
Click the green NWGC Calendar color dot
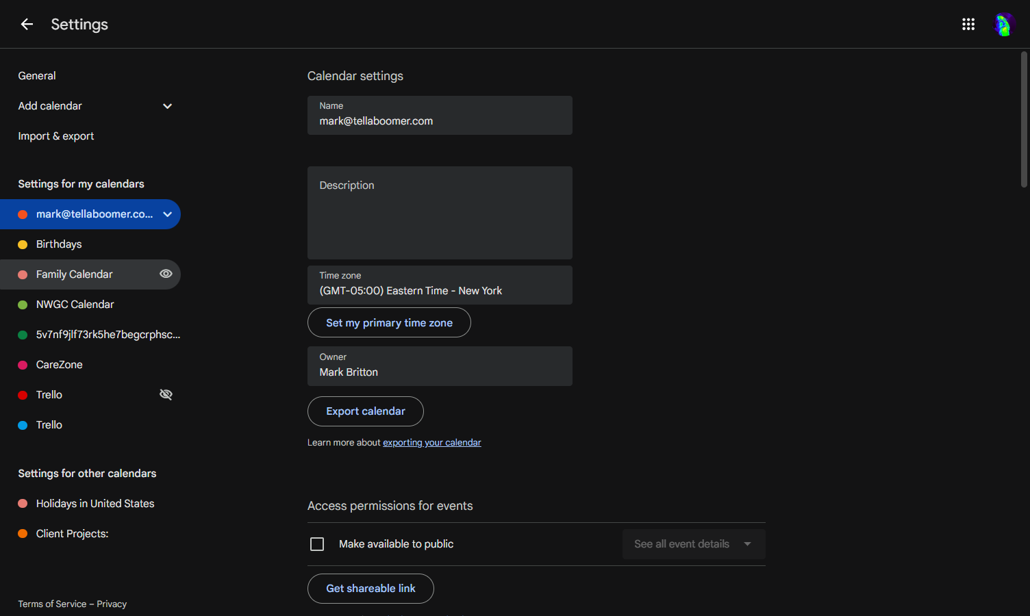23,305
